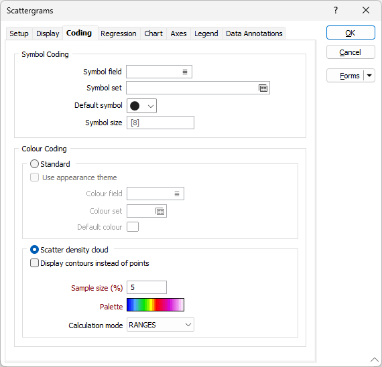Viewport: 382px width, 367px height.
Task: Click the OK button
Action: pos(351,33)
